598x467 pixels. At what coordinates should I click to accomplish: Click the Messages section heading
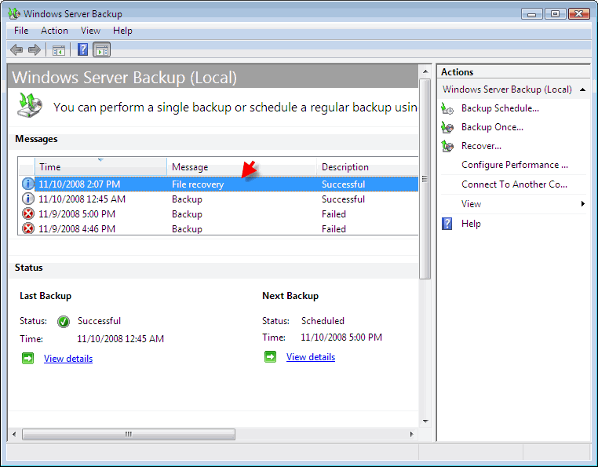click(36, 139)
